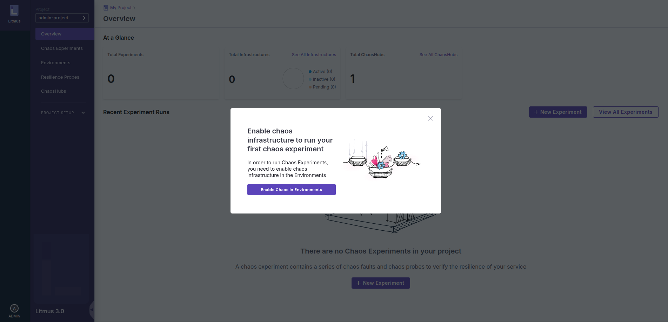Go to Chaos Experiments in sidebar

click(x=62, y=48)
